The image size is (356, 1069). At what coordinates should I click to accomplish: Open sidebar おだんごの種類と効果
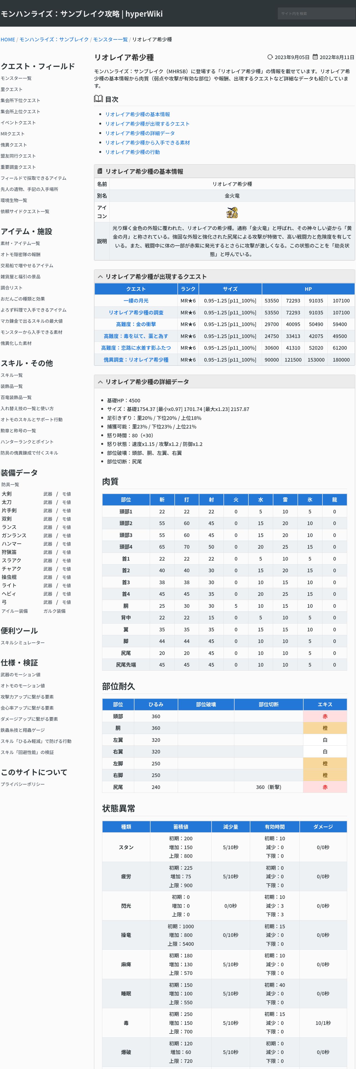(23, 299)
